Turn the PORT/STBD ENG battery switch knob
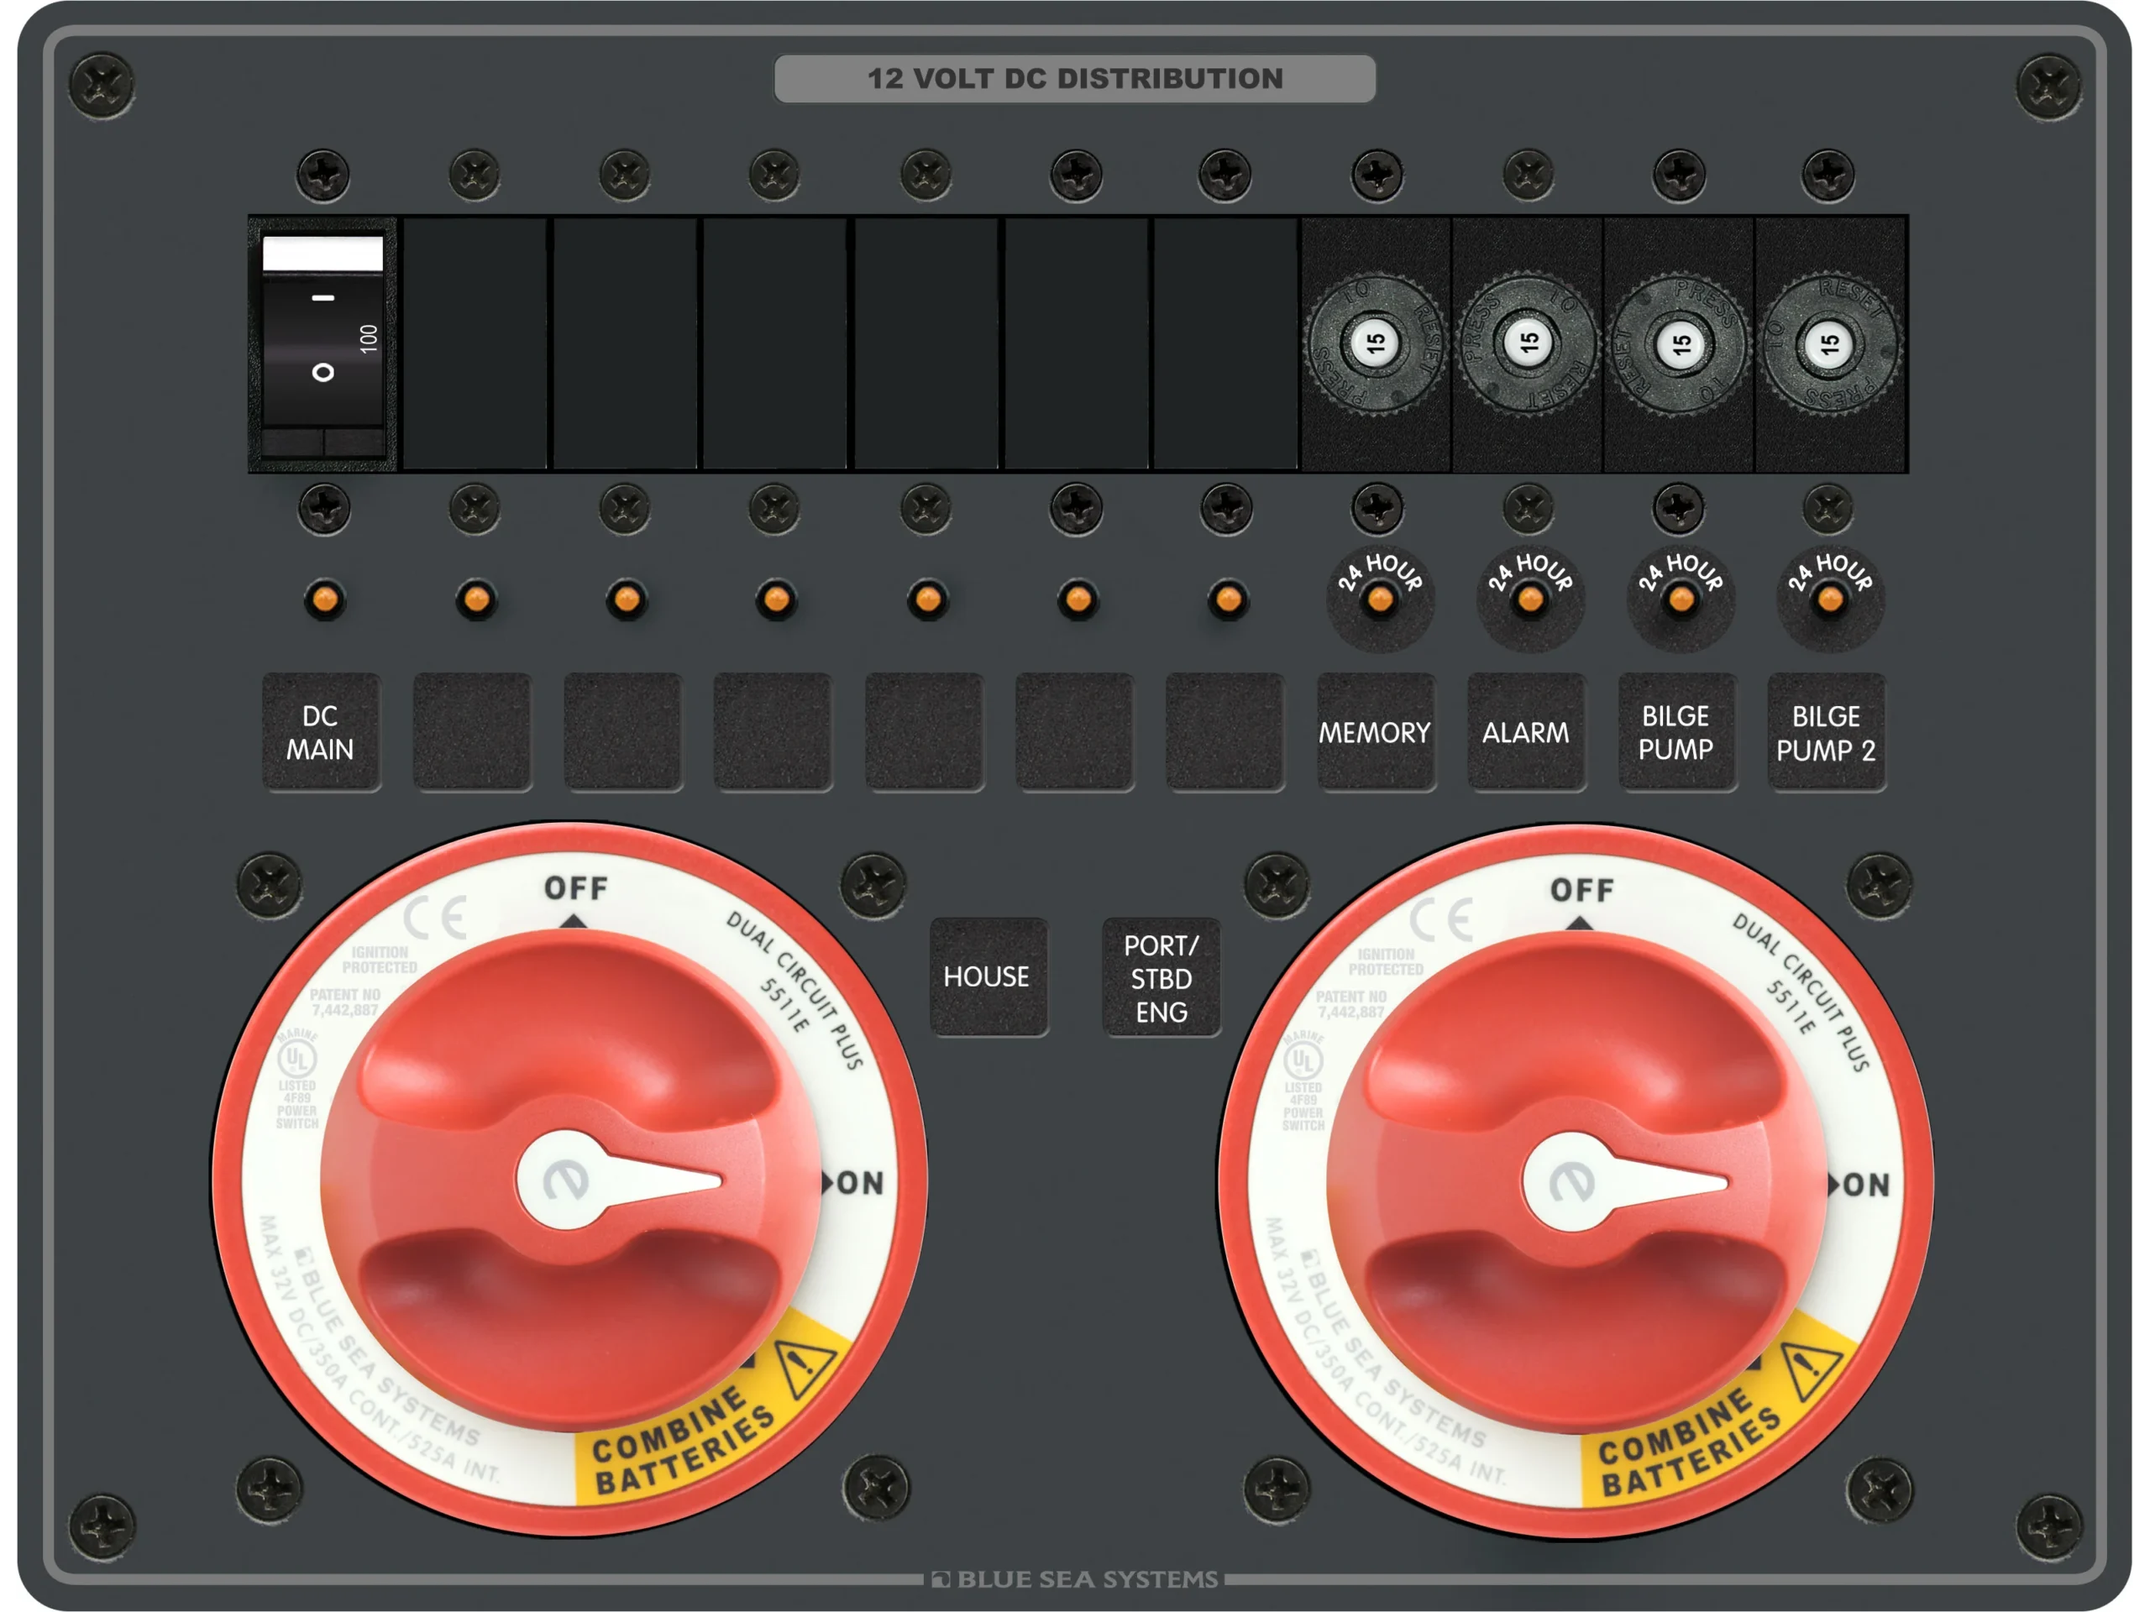Viewport: 2150px width, 1612px height. tap(1576, 1184)
